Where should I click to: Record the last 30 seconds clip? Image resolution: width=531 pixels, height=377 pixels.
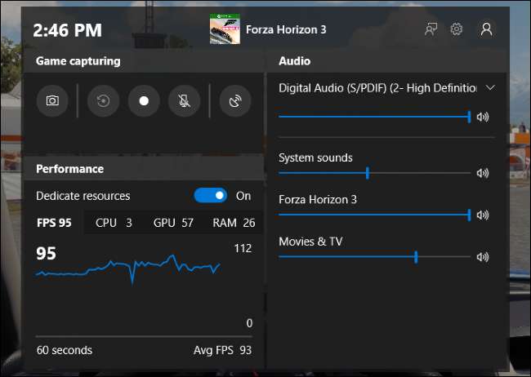[x=103, y=101]
